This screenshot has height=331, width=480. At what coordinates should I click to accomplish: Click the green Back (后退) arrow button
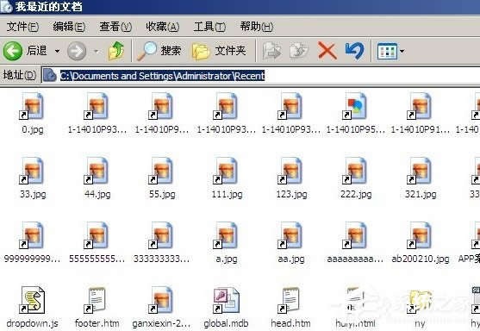(13, 51)
